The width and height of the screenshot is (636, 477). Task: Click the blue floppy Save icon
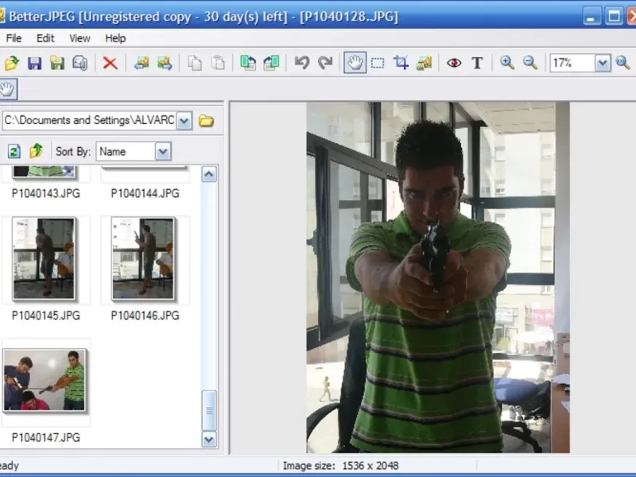click(x=34, y=63)
